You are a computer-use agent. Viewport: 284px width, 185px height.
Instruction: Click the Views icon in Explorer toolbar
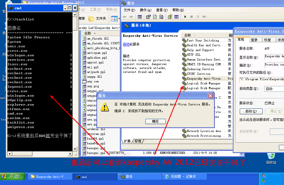tap(114, 18)
